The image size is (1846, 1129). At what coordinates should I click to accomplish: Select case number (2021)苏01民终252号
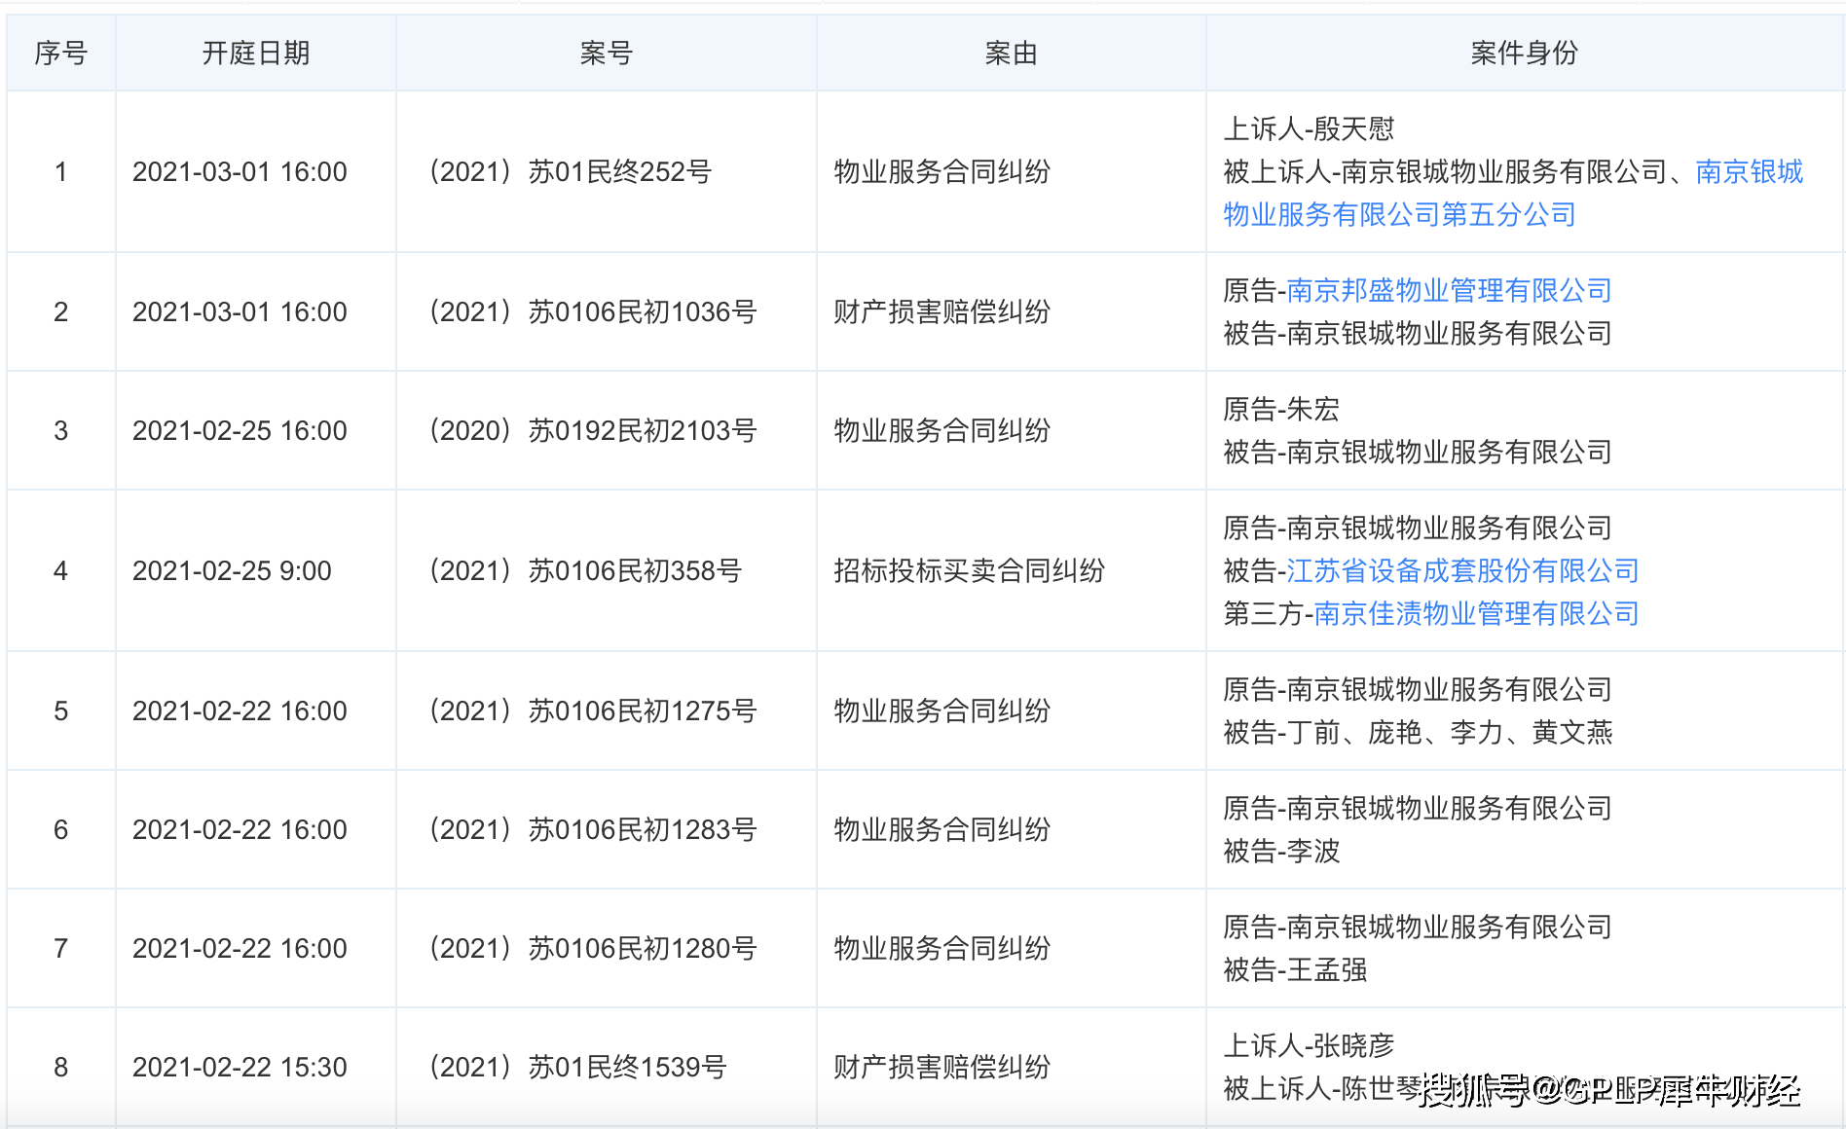(x=571, y=171)
